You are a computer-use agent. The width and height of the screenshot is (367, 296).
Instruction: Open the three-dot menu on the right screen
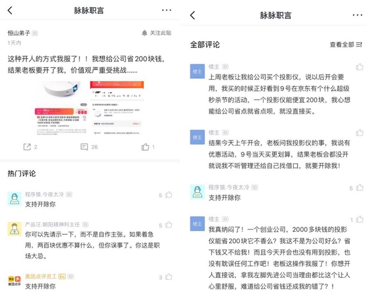(357, 15)
